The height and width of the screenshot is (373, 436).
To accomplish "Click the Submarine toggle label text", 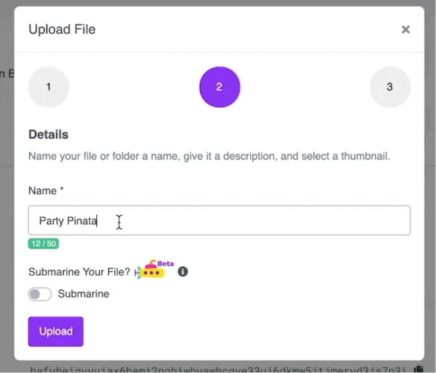I will 83,294.
